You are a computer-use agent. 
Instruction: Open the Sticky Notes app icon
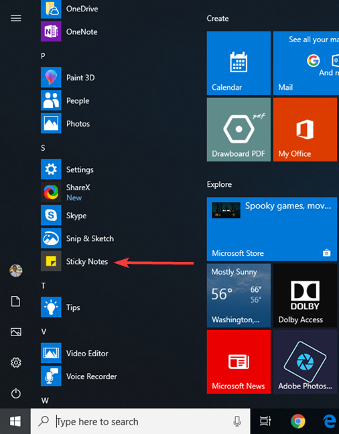click(x=51, y=261)
